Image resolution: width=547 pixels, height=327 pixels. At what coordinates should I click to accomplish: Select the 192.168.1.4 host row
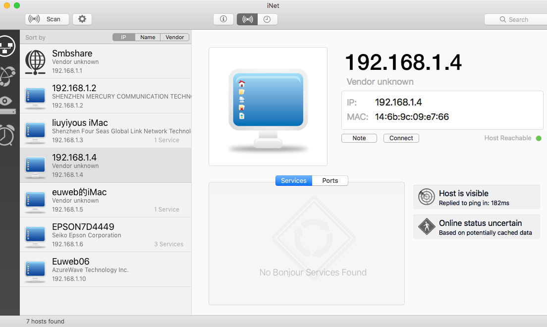(x=106, y=165)
